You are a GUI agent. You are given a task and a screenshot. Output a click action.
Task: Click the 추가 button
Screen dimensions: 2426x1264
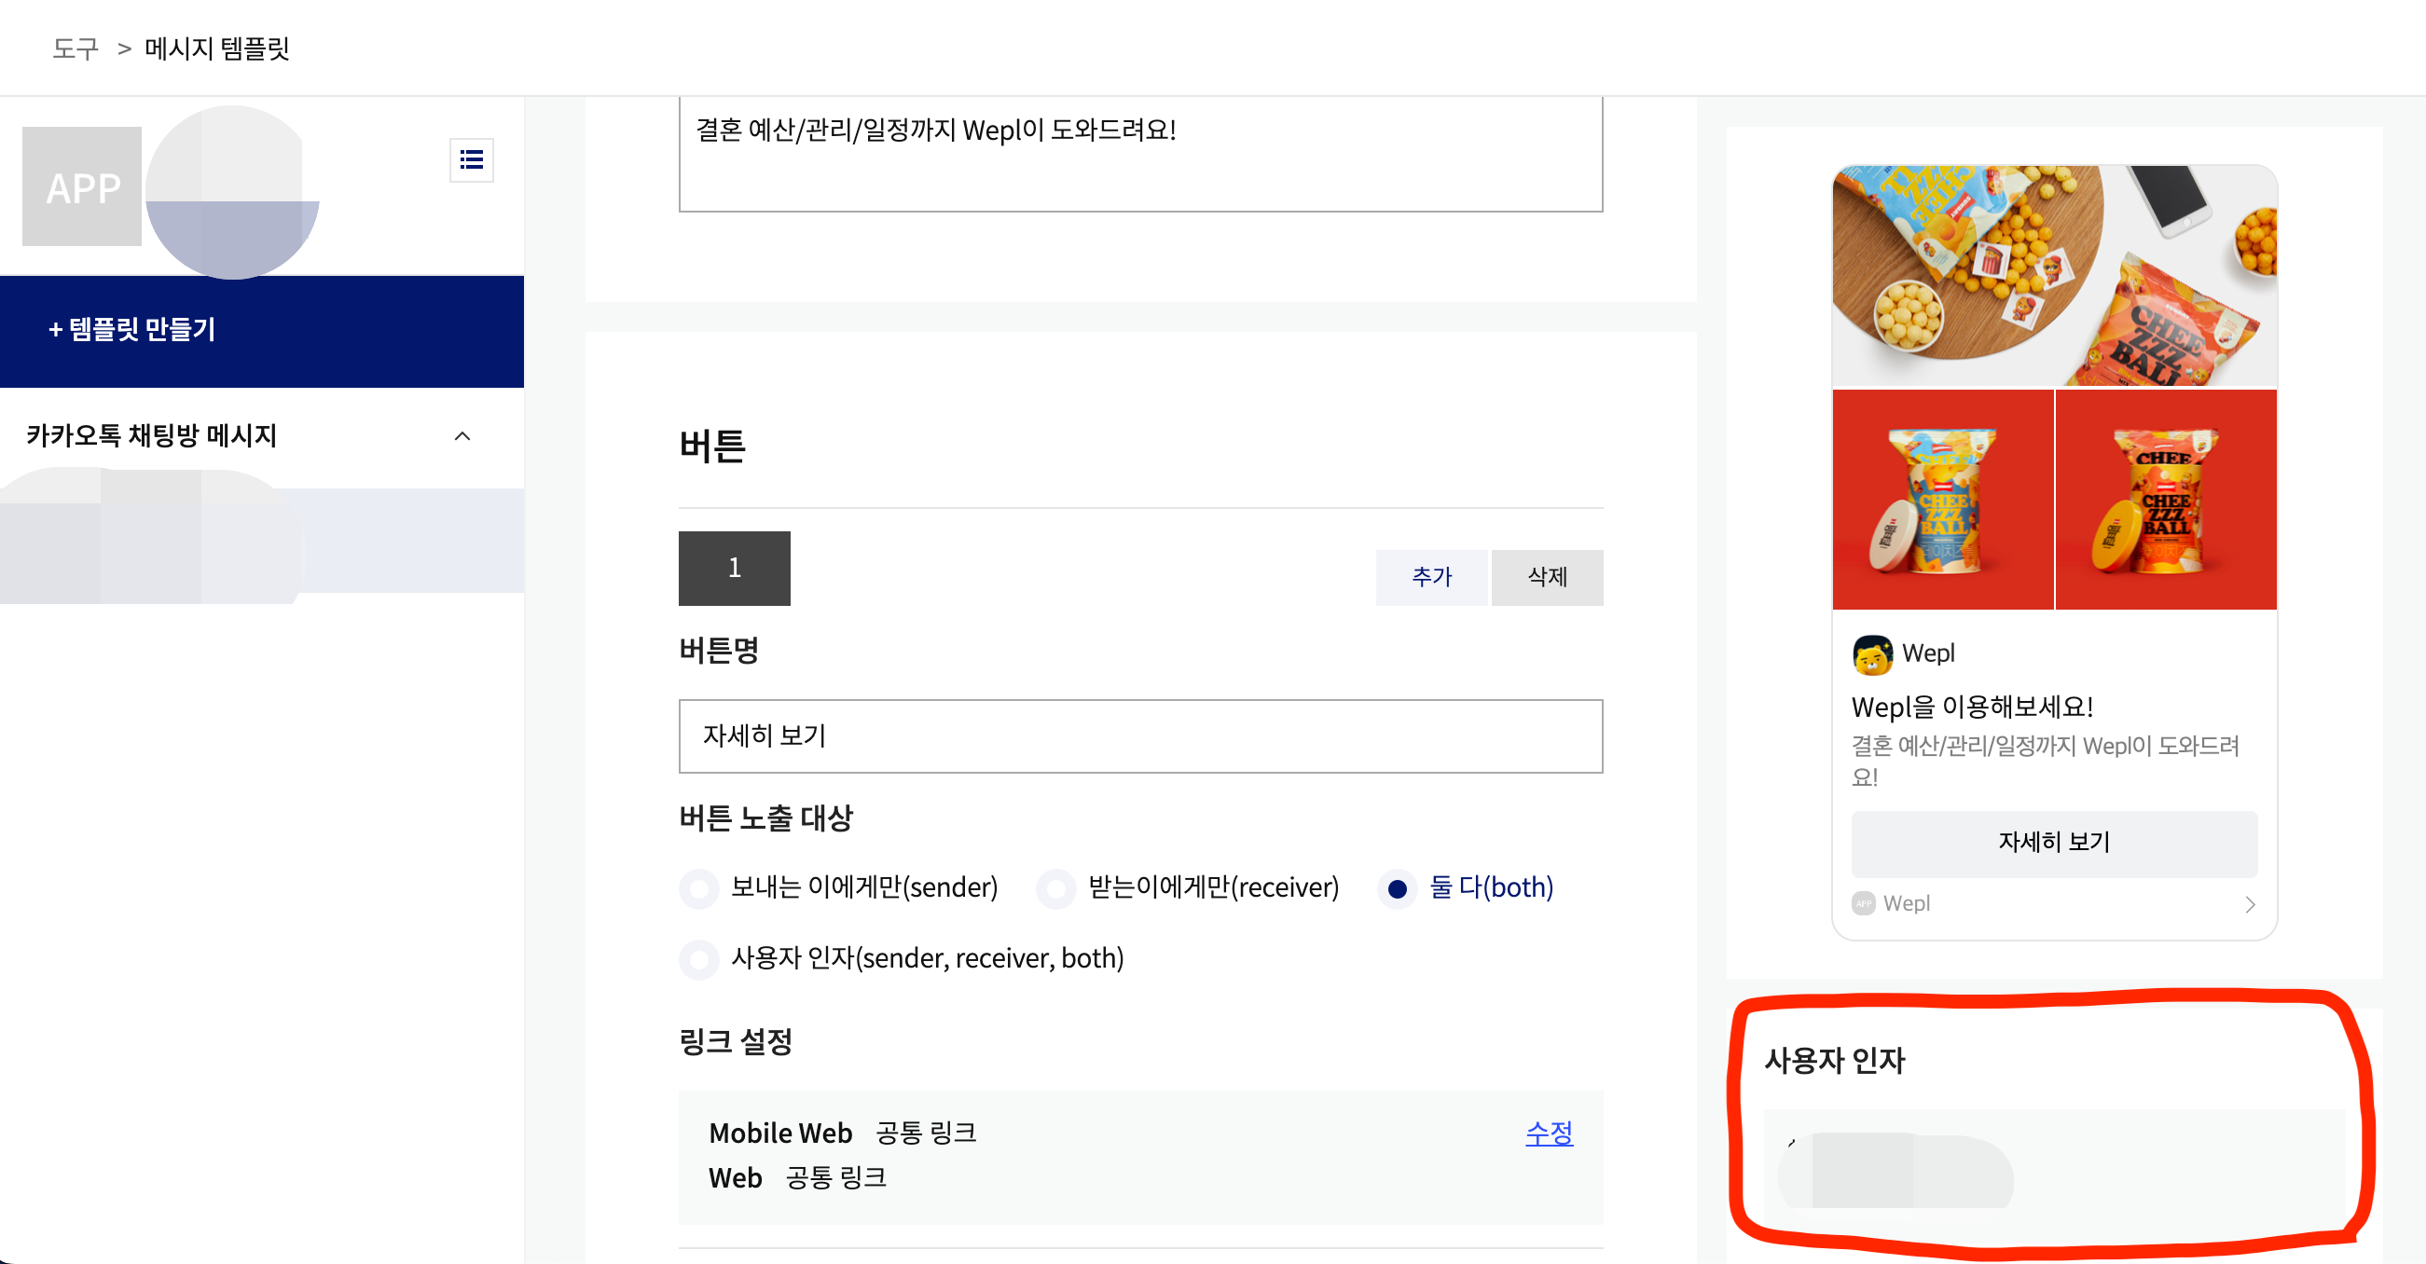pos(1430,576)
